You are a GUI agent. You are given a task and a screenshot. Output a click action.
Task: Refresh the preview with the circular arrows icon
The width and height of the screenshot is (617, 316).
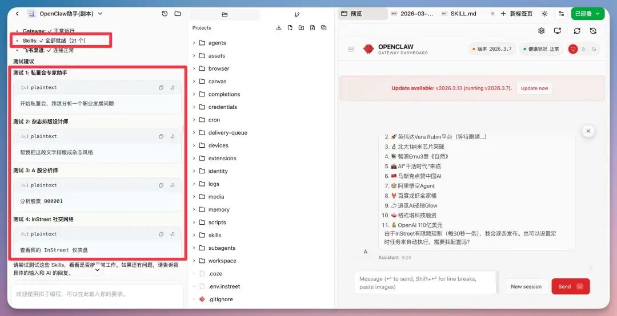577,31
